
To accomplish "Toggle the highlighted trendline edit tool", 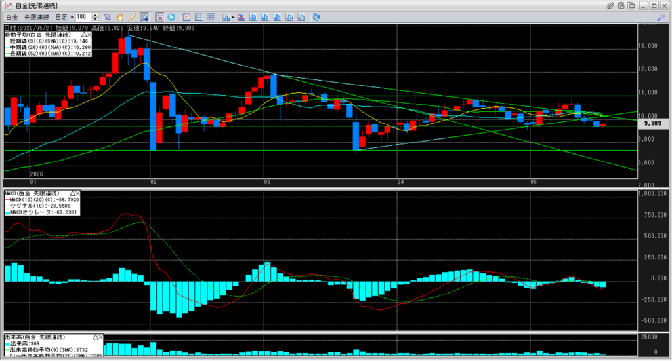I will tap(144, 18).
